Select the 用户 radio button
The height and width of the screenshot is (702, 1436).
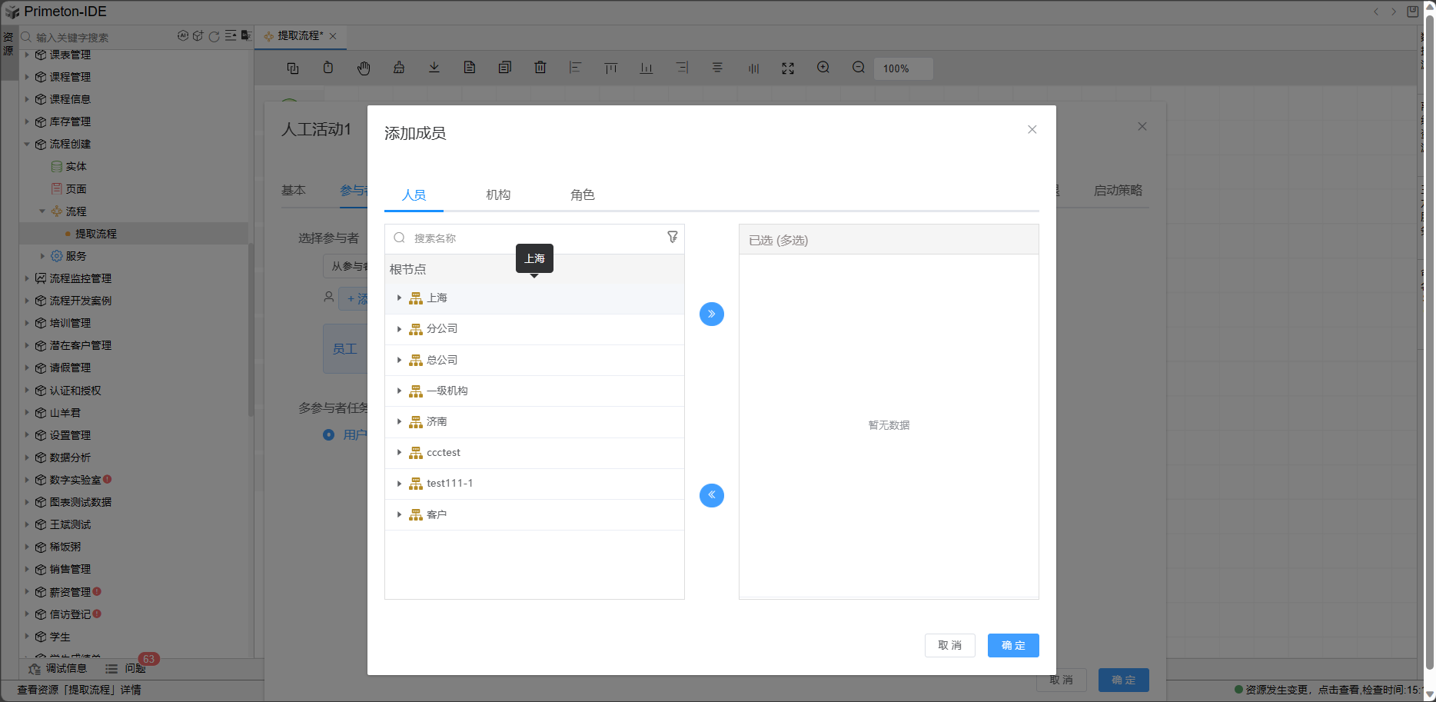tap(329, 435)
